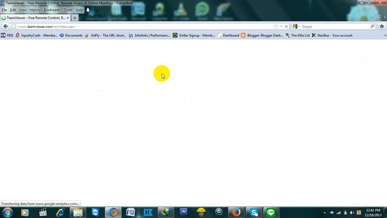The image size is (387, 218).
Task: Open the SquishyCash bookmark
Action: 36,35
